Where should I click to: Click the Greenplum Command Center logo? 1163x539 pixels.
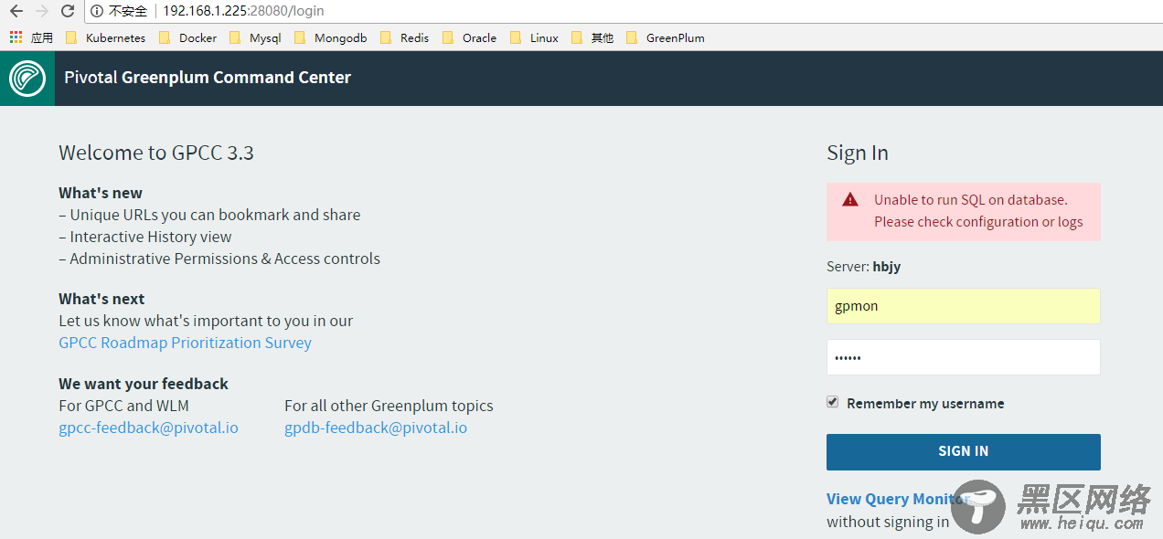27,78
